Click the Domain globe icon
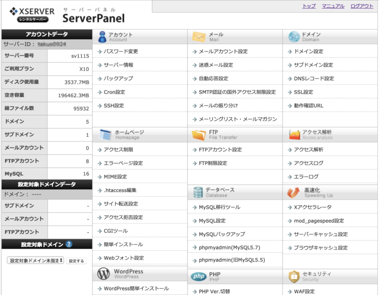The image size is (379, 295). pyautogui.click(x=294, y=37)
